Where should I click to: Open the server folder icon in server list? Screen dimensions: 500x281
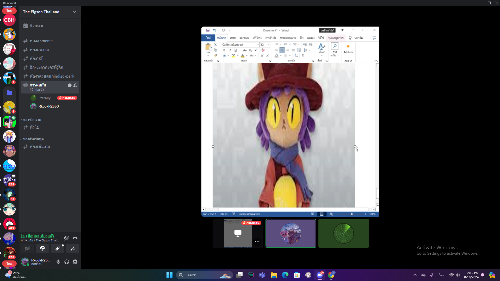pos(9,93)
